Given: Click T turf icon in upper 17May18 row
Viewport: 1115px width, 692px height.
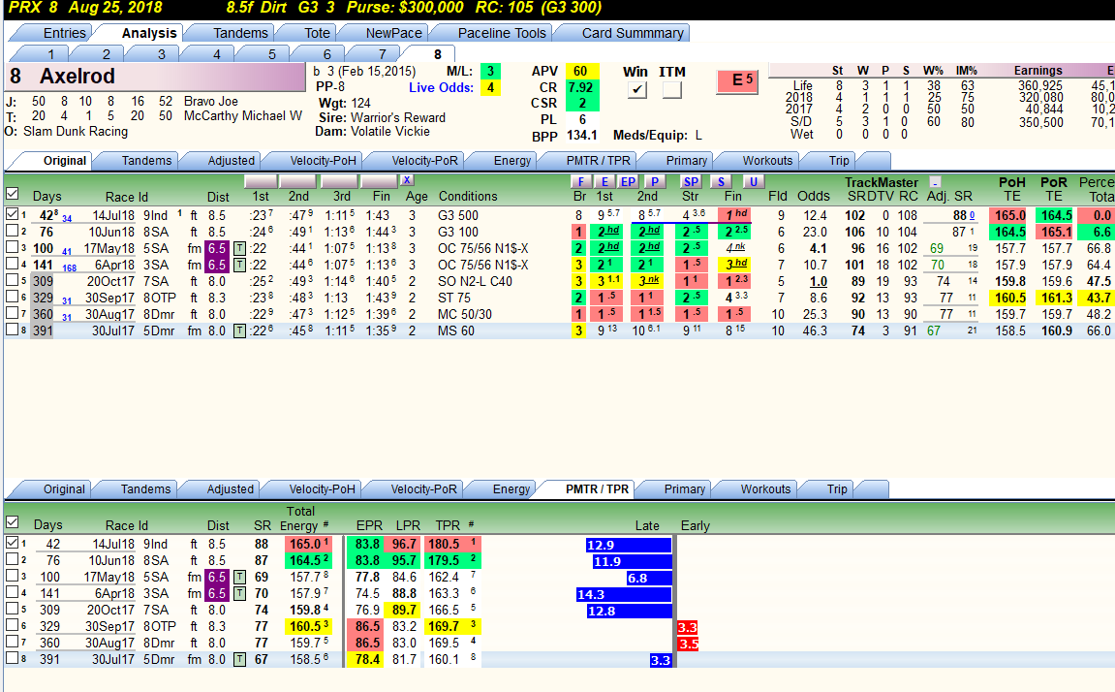Looking at the screenshot, I should (x=239, y=248).
